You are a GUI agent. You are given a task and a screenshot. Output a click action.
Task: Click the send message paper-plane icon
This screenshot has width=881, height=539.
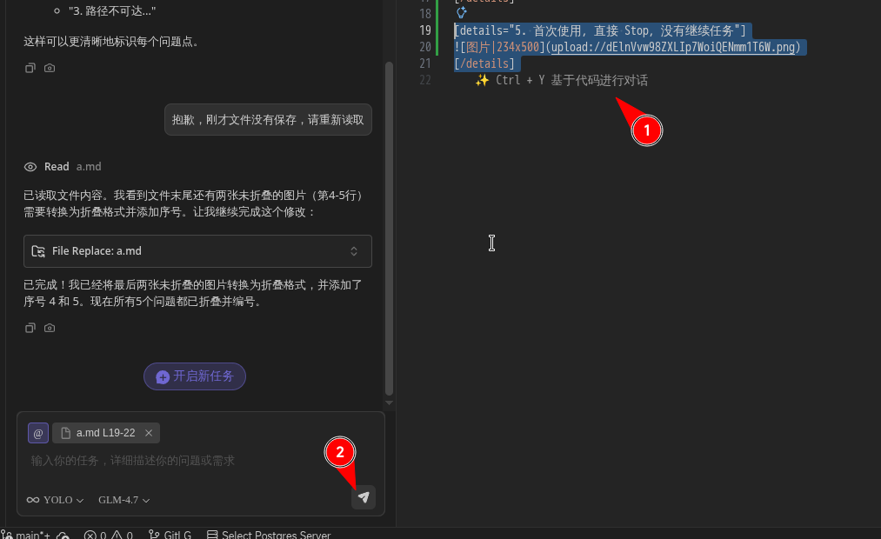point(364,497)
